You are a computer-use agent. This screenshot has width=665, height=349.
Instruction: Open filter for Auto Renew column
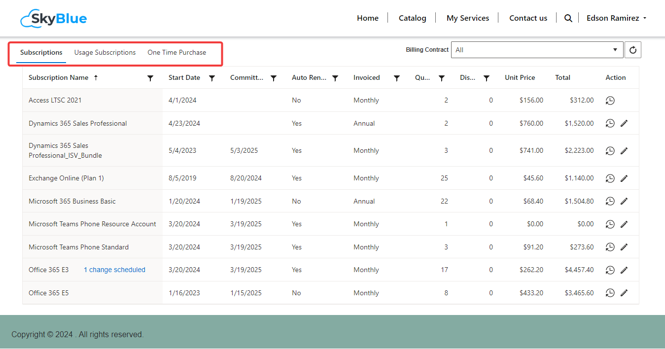335,78
